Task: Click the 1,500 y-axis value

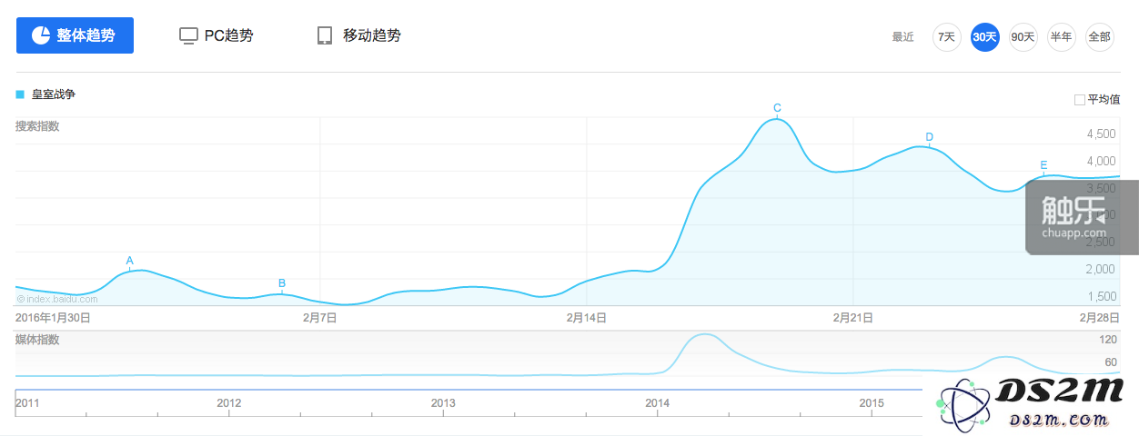Action: click(1101, 297)
